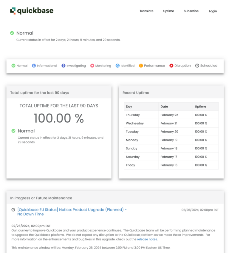229x253 pixels.
Task: Click the Performance warning icon
Action: pos(140,66)
